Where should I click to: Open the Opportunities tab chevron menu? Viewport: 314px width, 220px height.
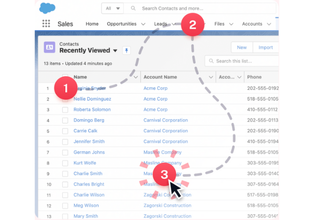click(x=143, y=24)
